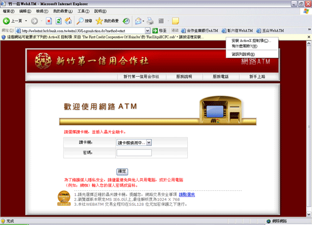
Task: Open the 我的最愛 Favorites menu
Action: coord(63,11)
